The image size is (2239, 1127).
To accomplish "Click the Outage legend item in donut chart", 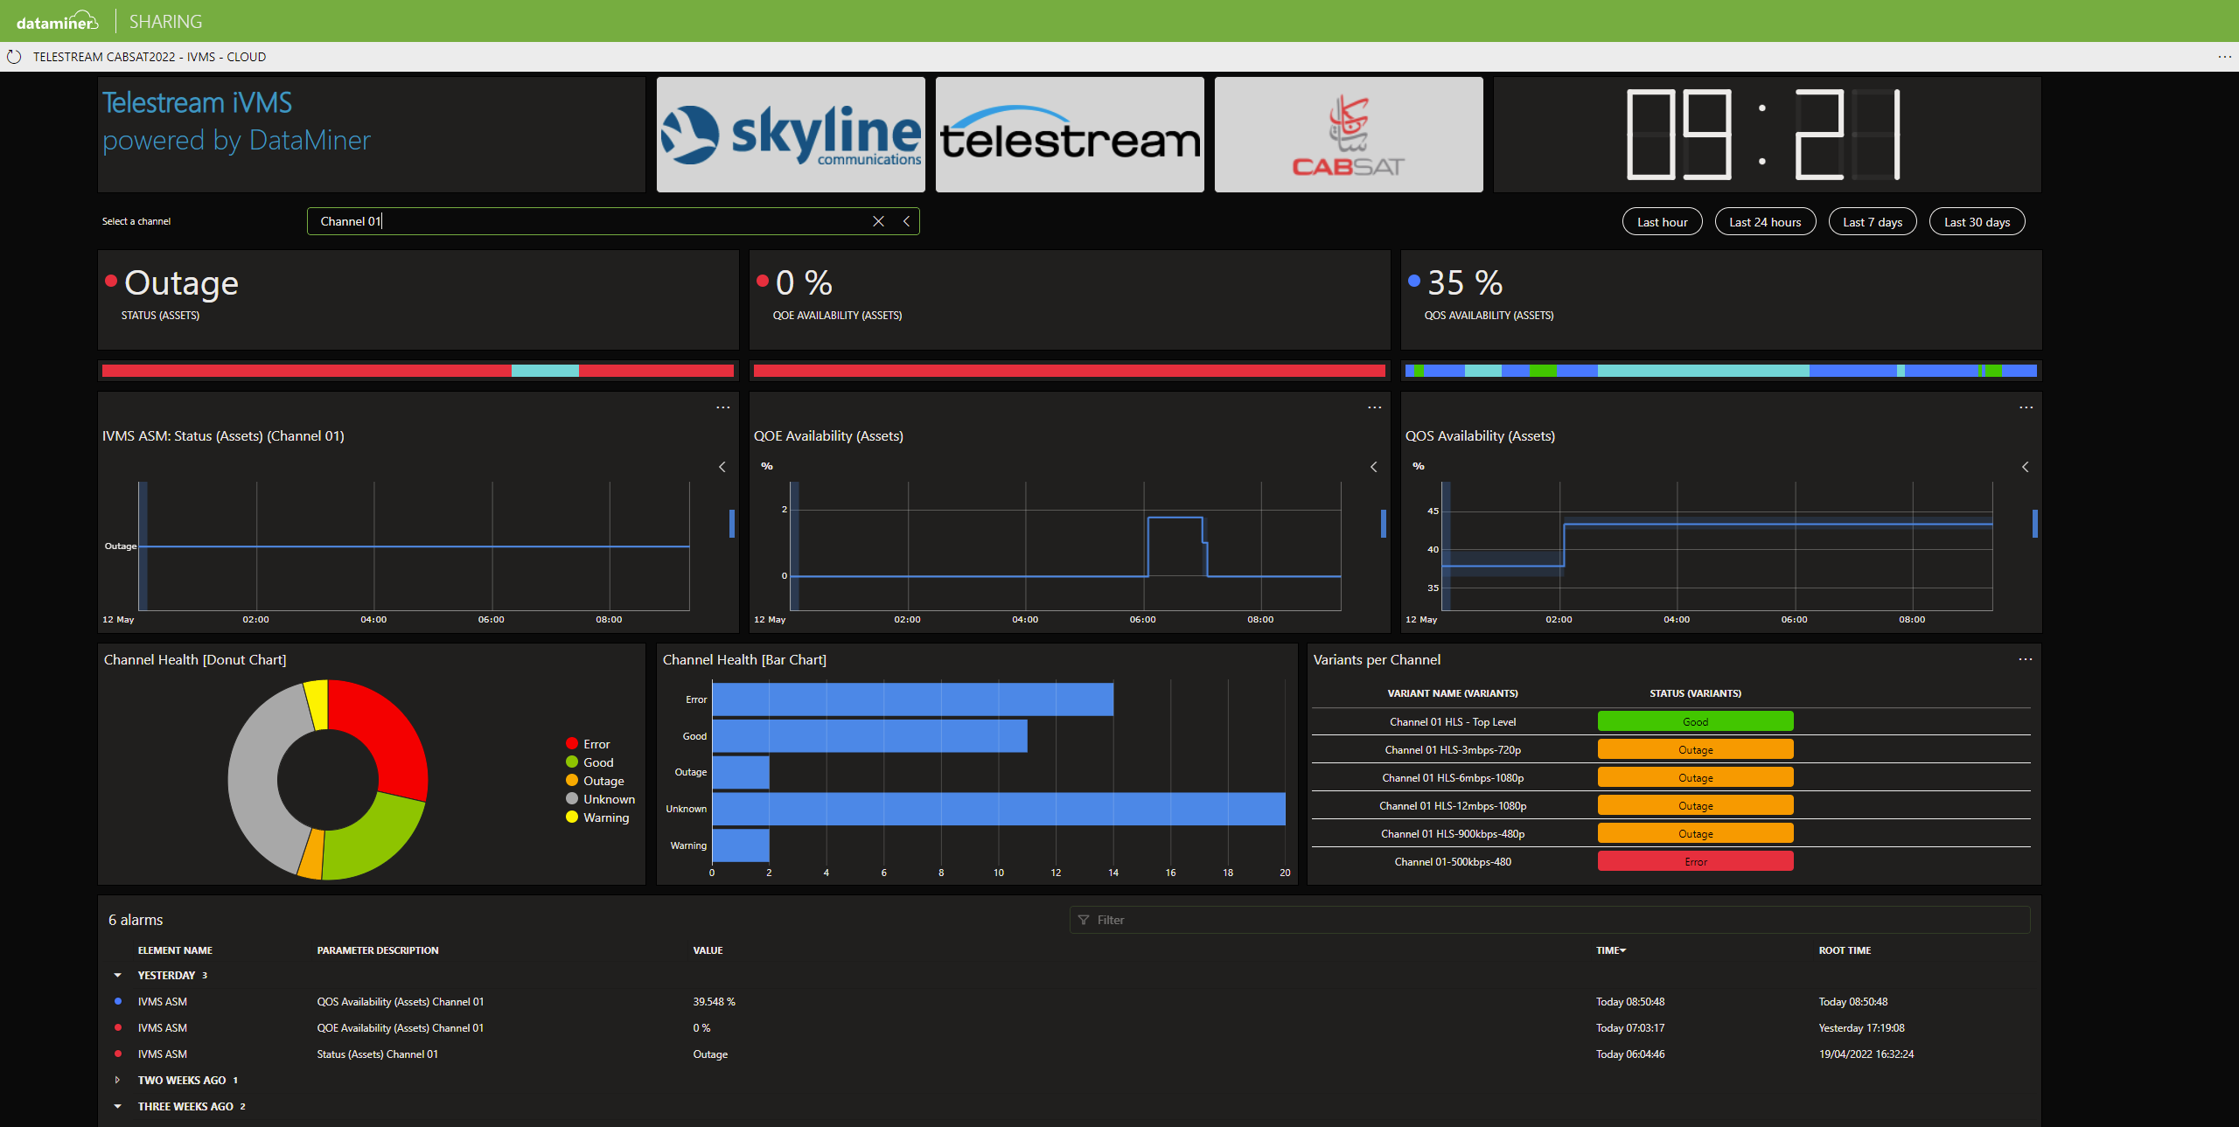I will [595, 781].
